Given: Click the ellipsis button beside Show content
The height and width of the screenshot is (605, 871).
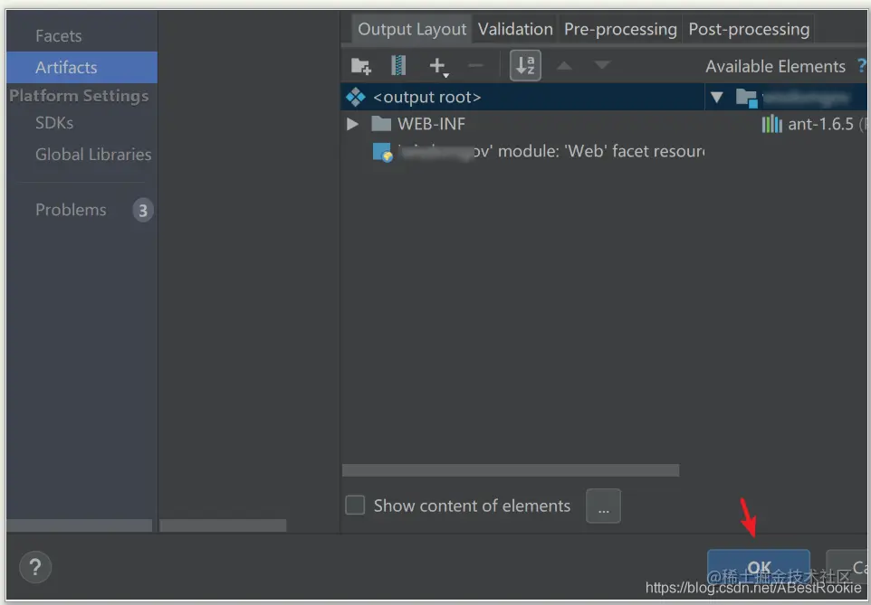Looking at the screenshot, I should tap(603, 506).
